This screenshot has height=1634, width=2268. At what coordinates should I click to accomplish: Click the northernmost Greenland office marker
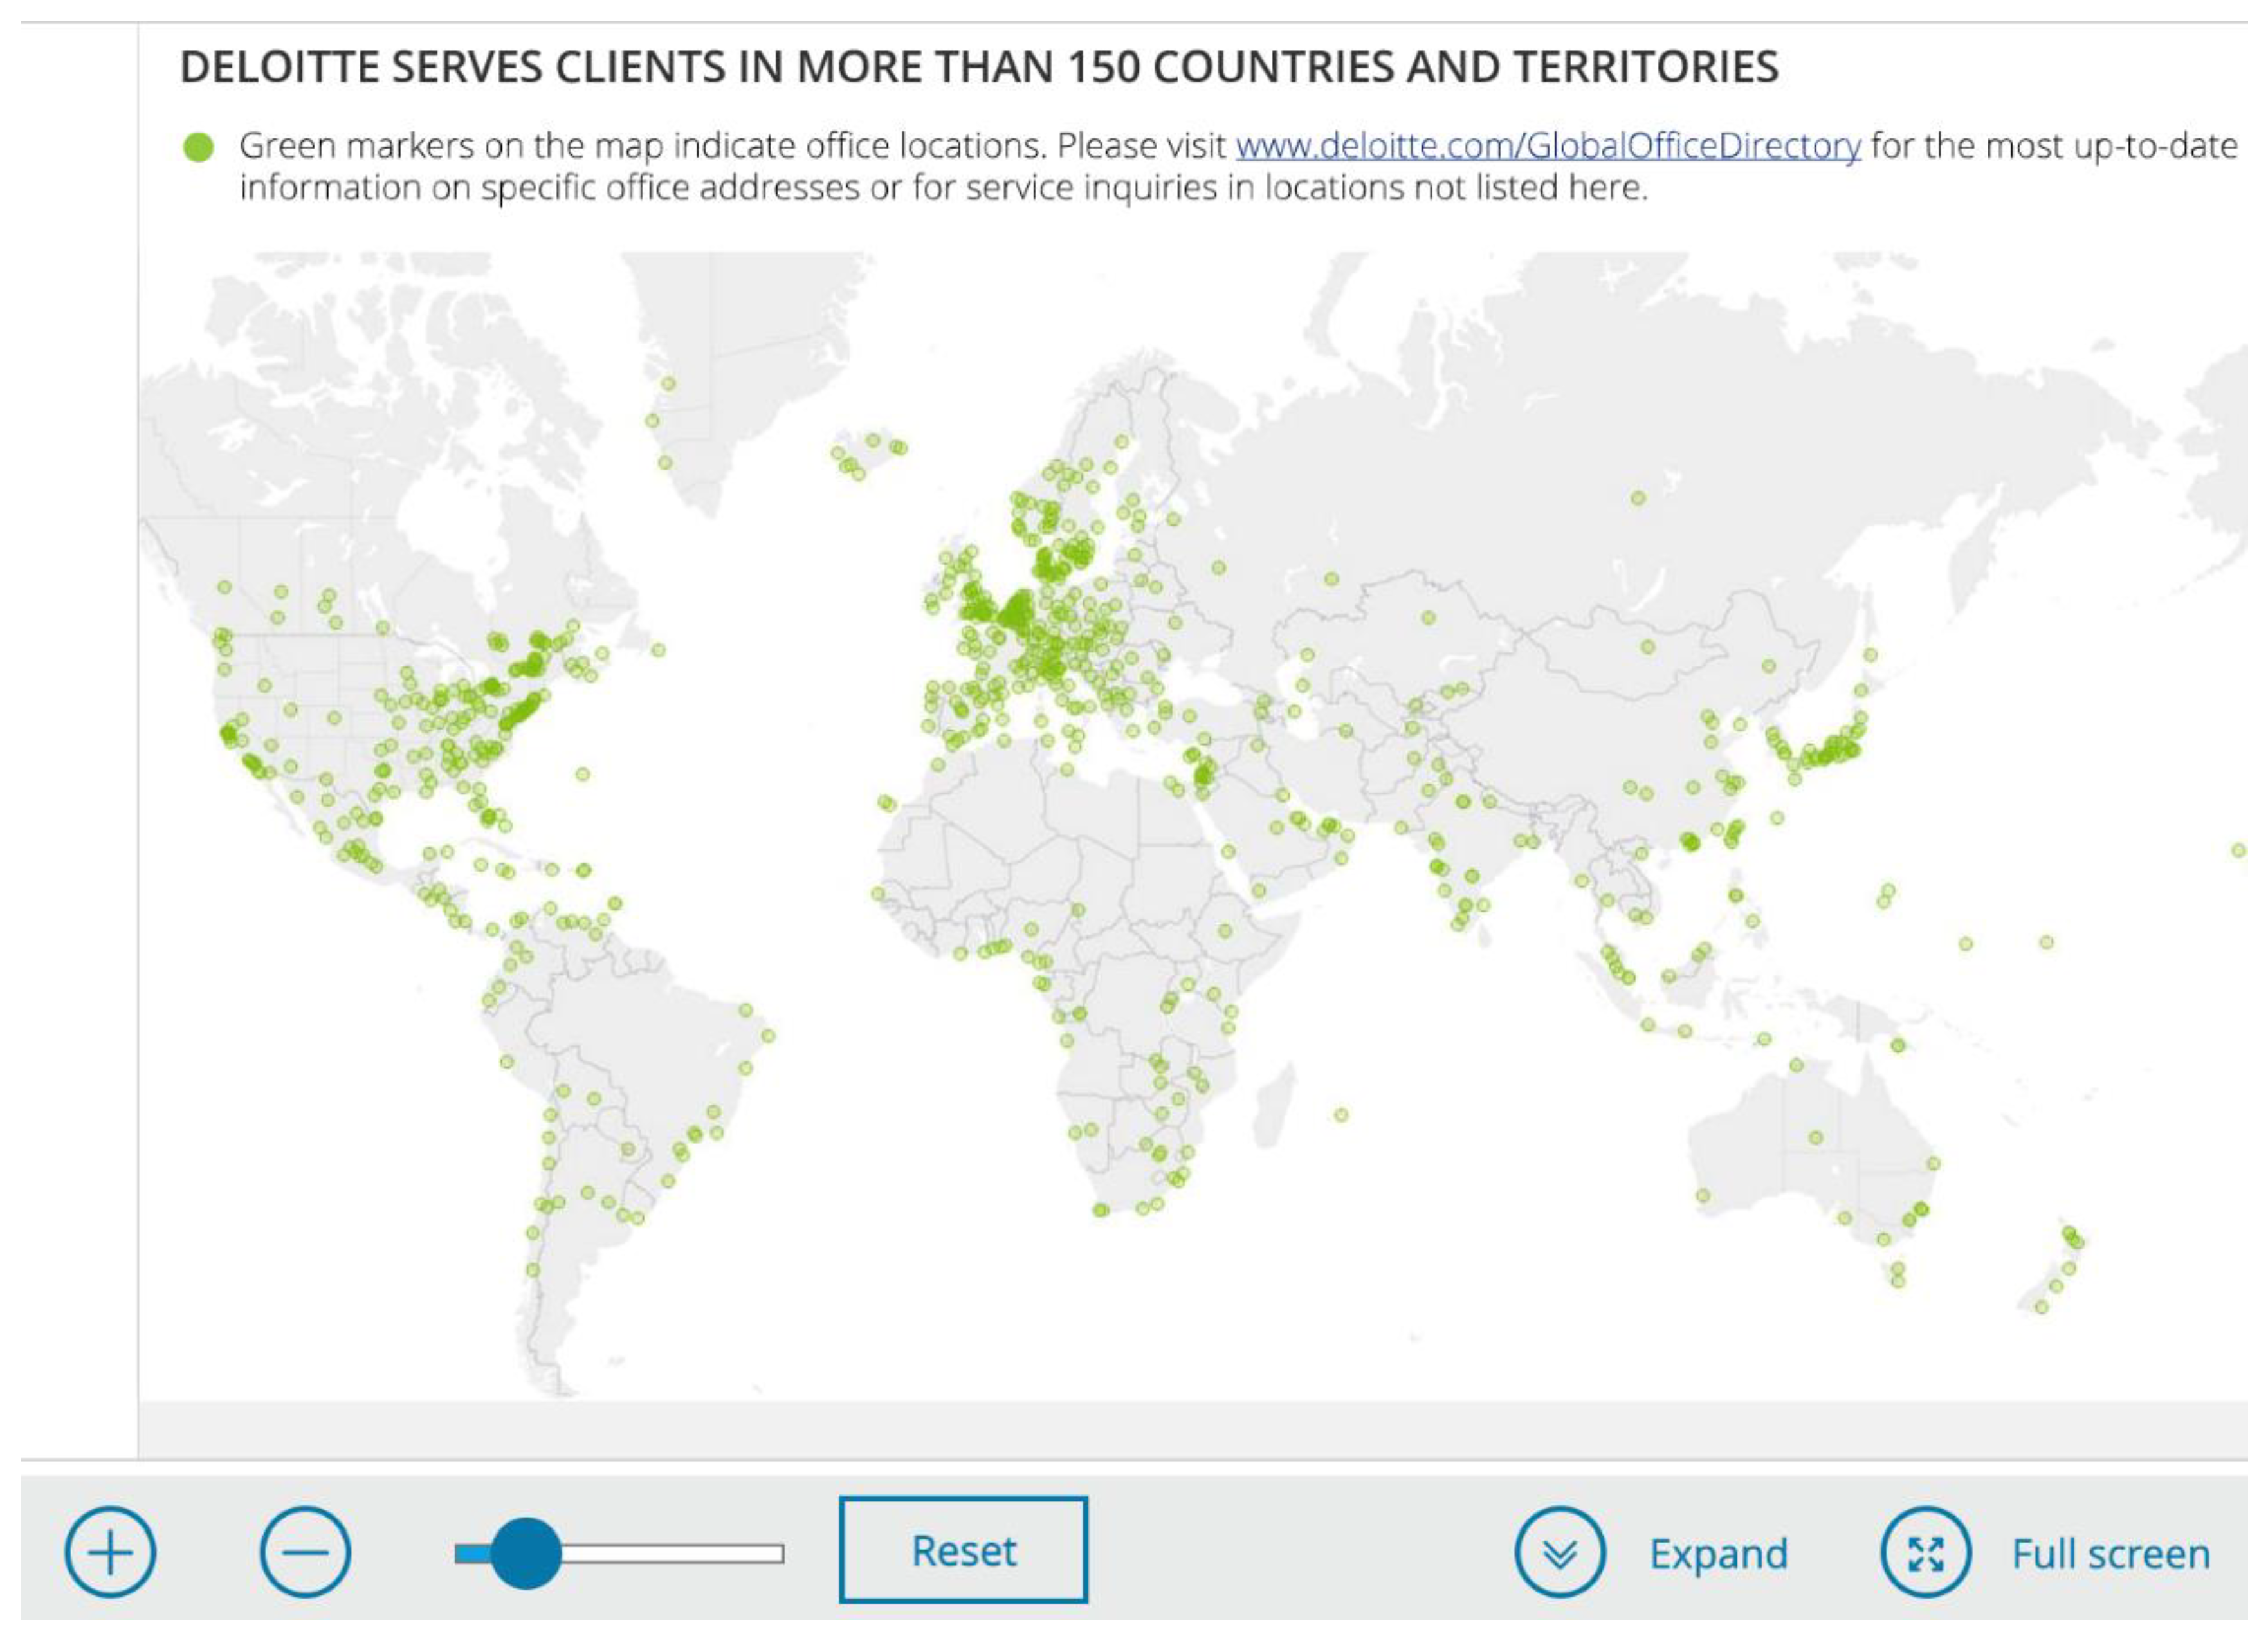pyautogui.click(x=668, y=384)
